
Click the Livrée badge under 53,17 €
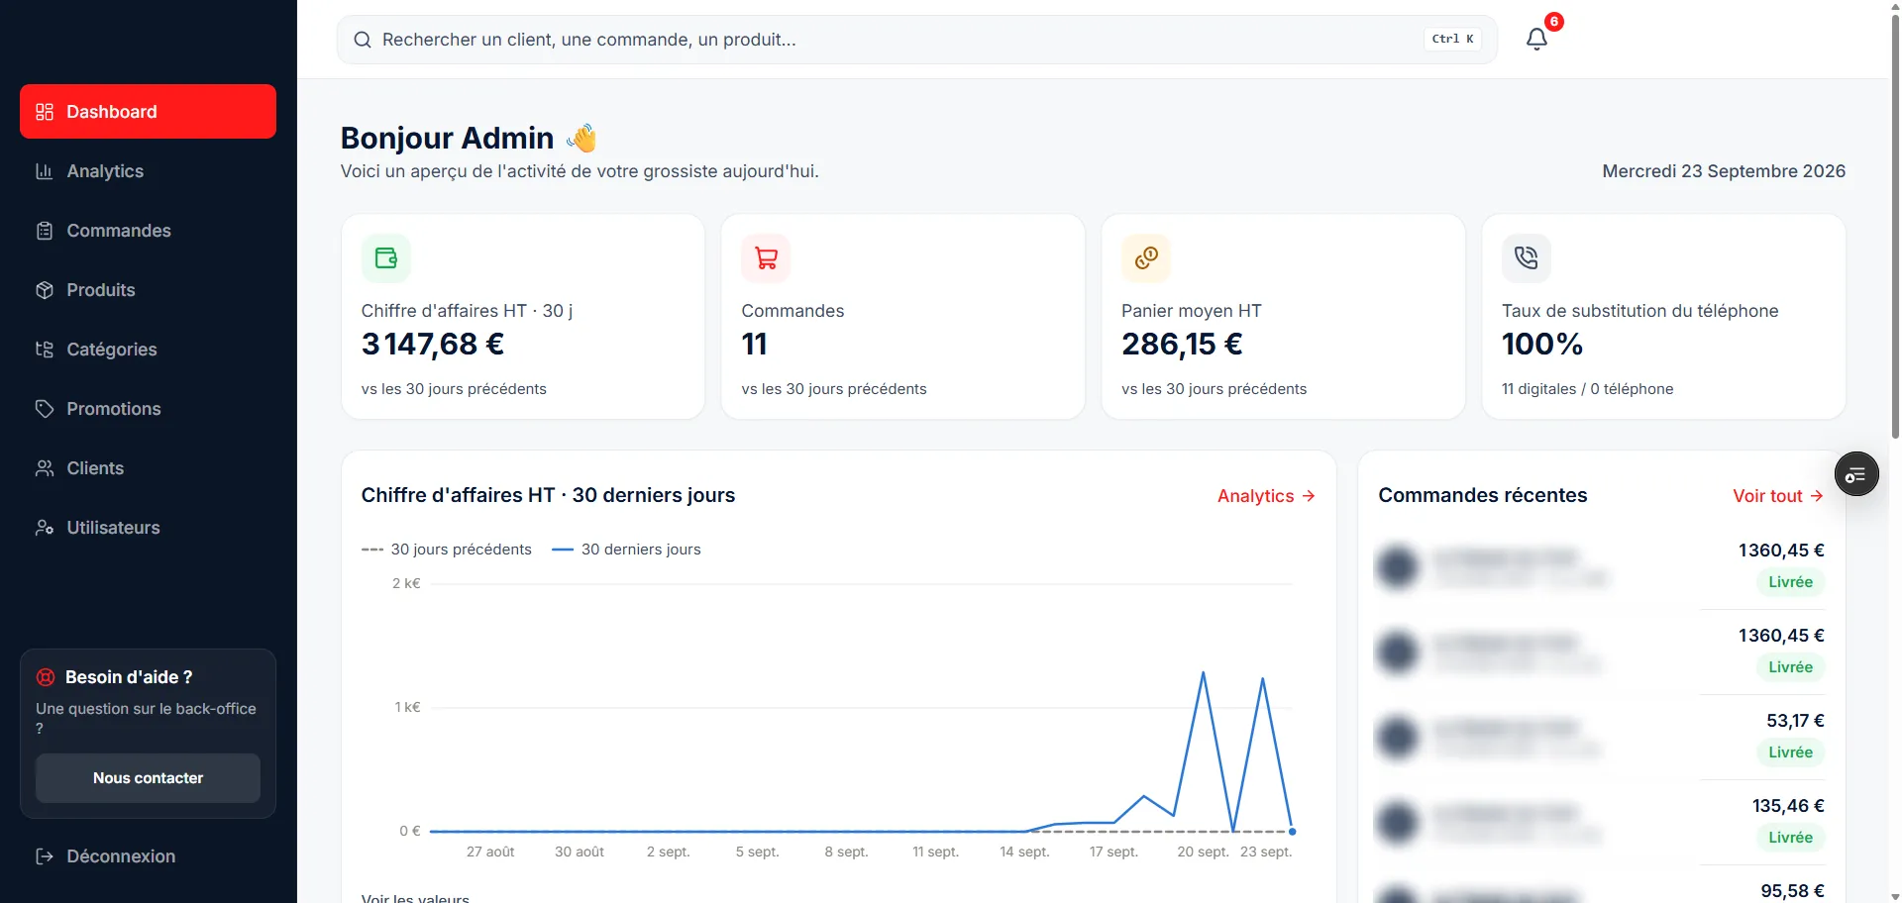[x=1790, y=752]
